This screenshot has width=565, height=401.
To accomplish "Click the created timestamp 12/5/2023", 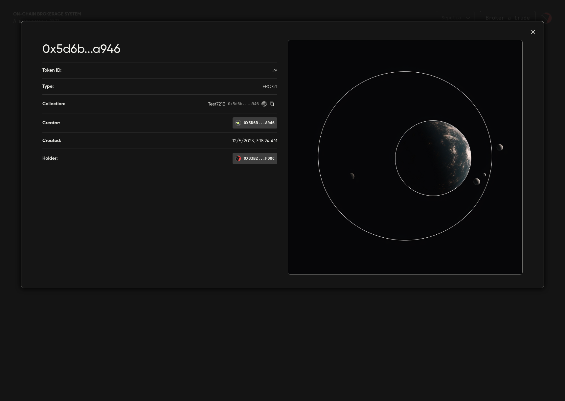I will pos(255,141).
